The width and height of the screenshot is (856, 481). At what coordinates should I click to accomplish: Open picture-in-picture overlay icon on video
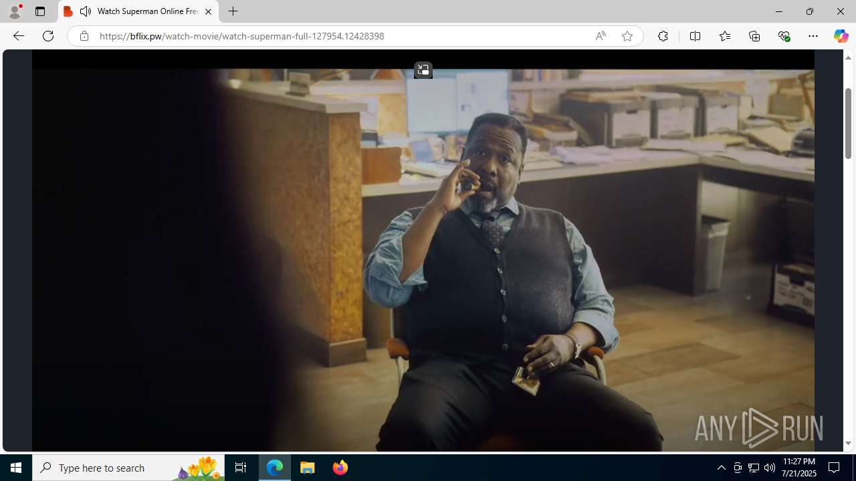point(423,70)
